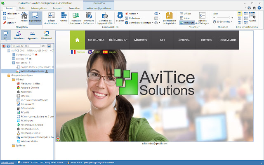Collapse the ribbon with the caret
The image size is (264, 165).
(245, 8)
